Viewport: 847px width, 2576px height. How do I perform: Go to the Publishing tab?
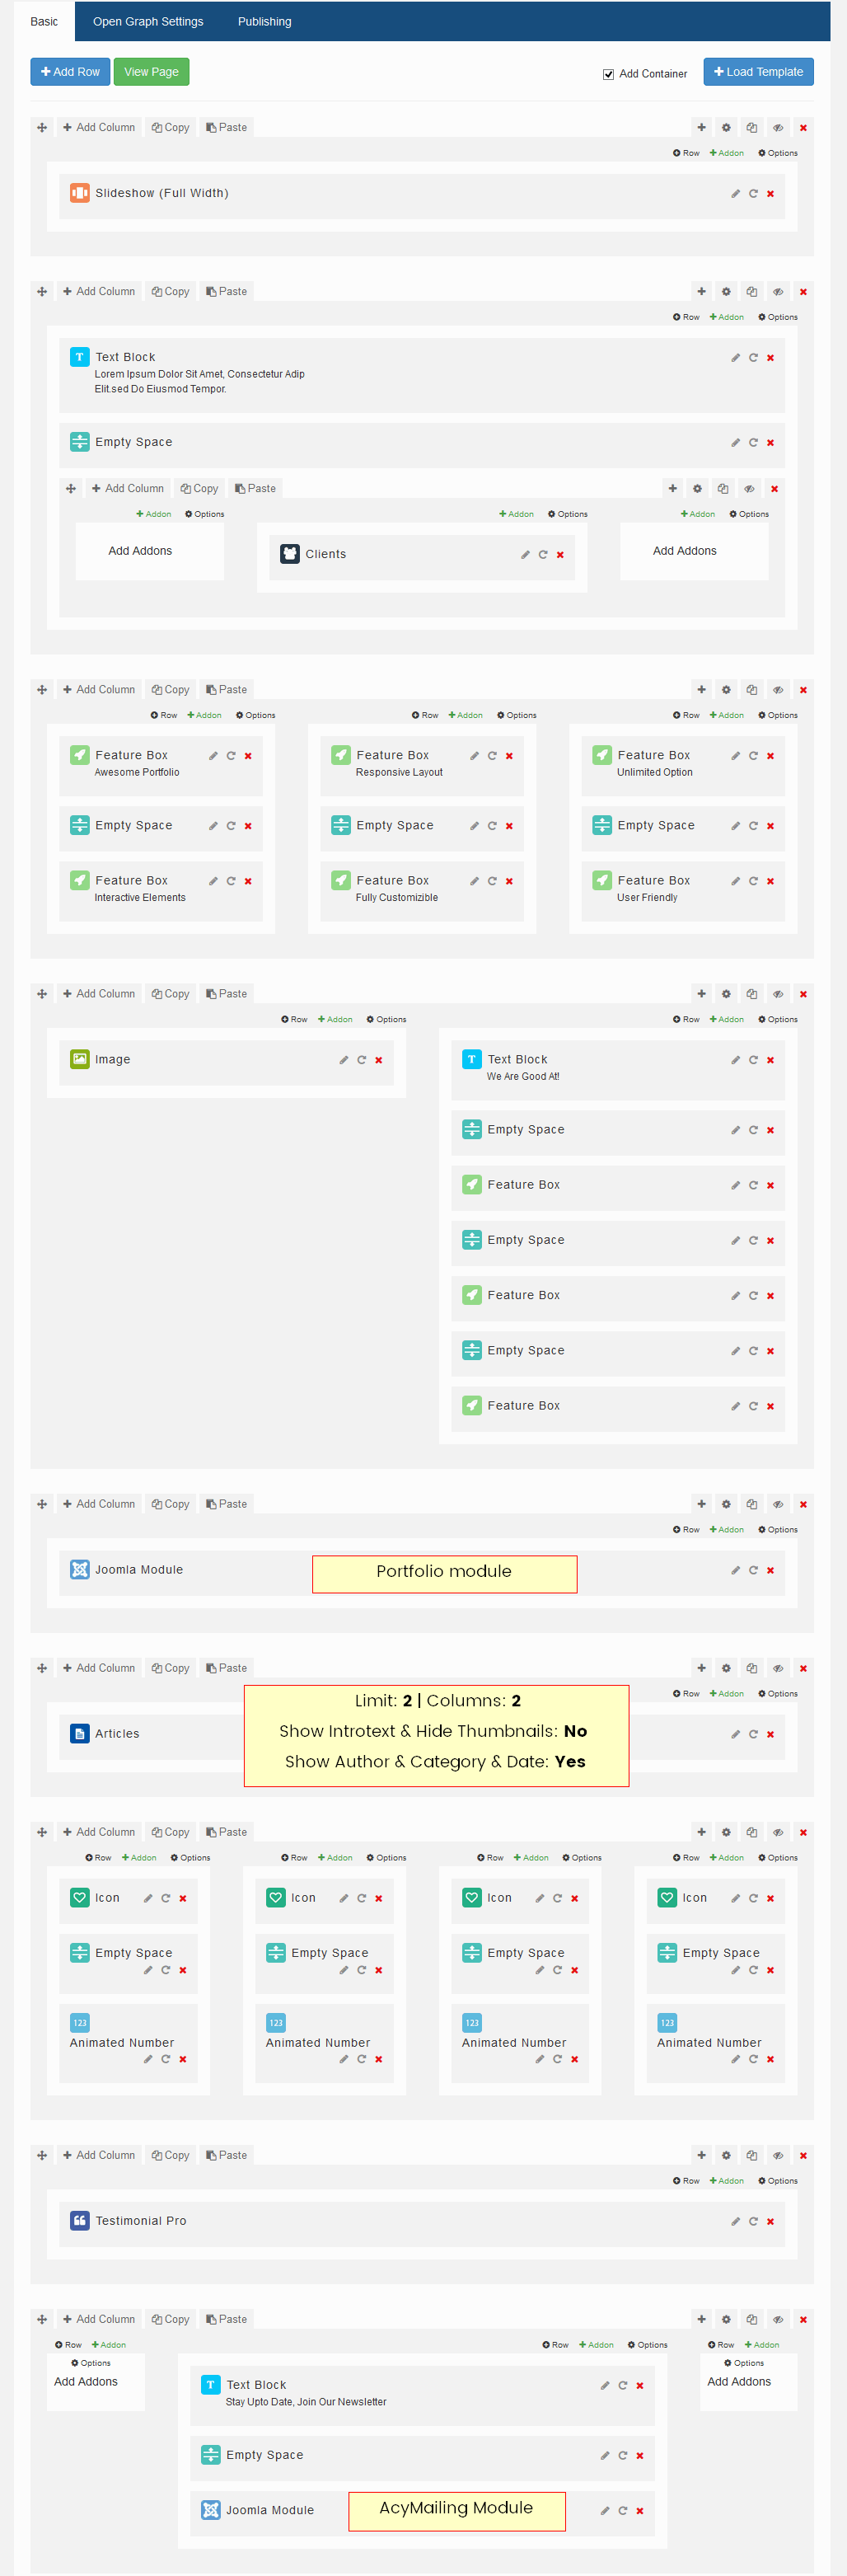click(265, 21)
